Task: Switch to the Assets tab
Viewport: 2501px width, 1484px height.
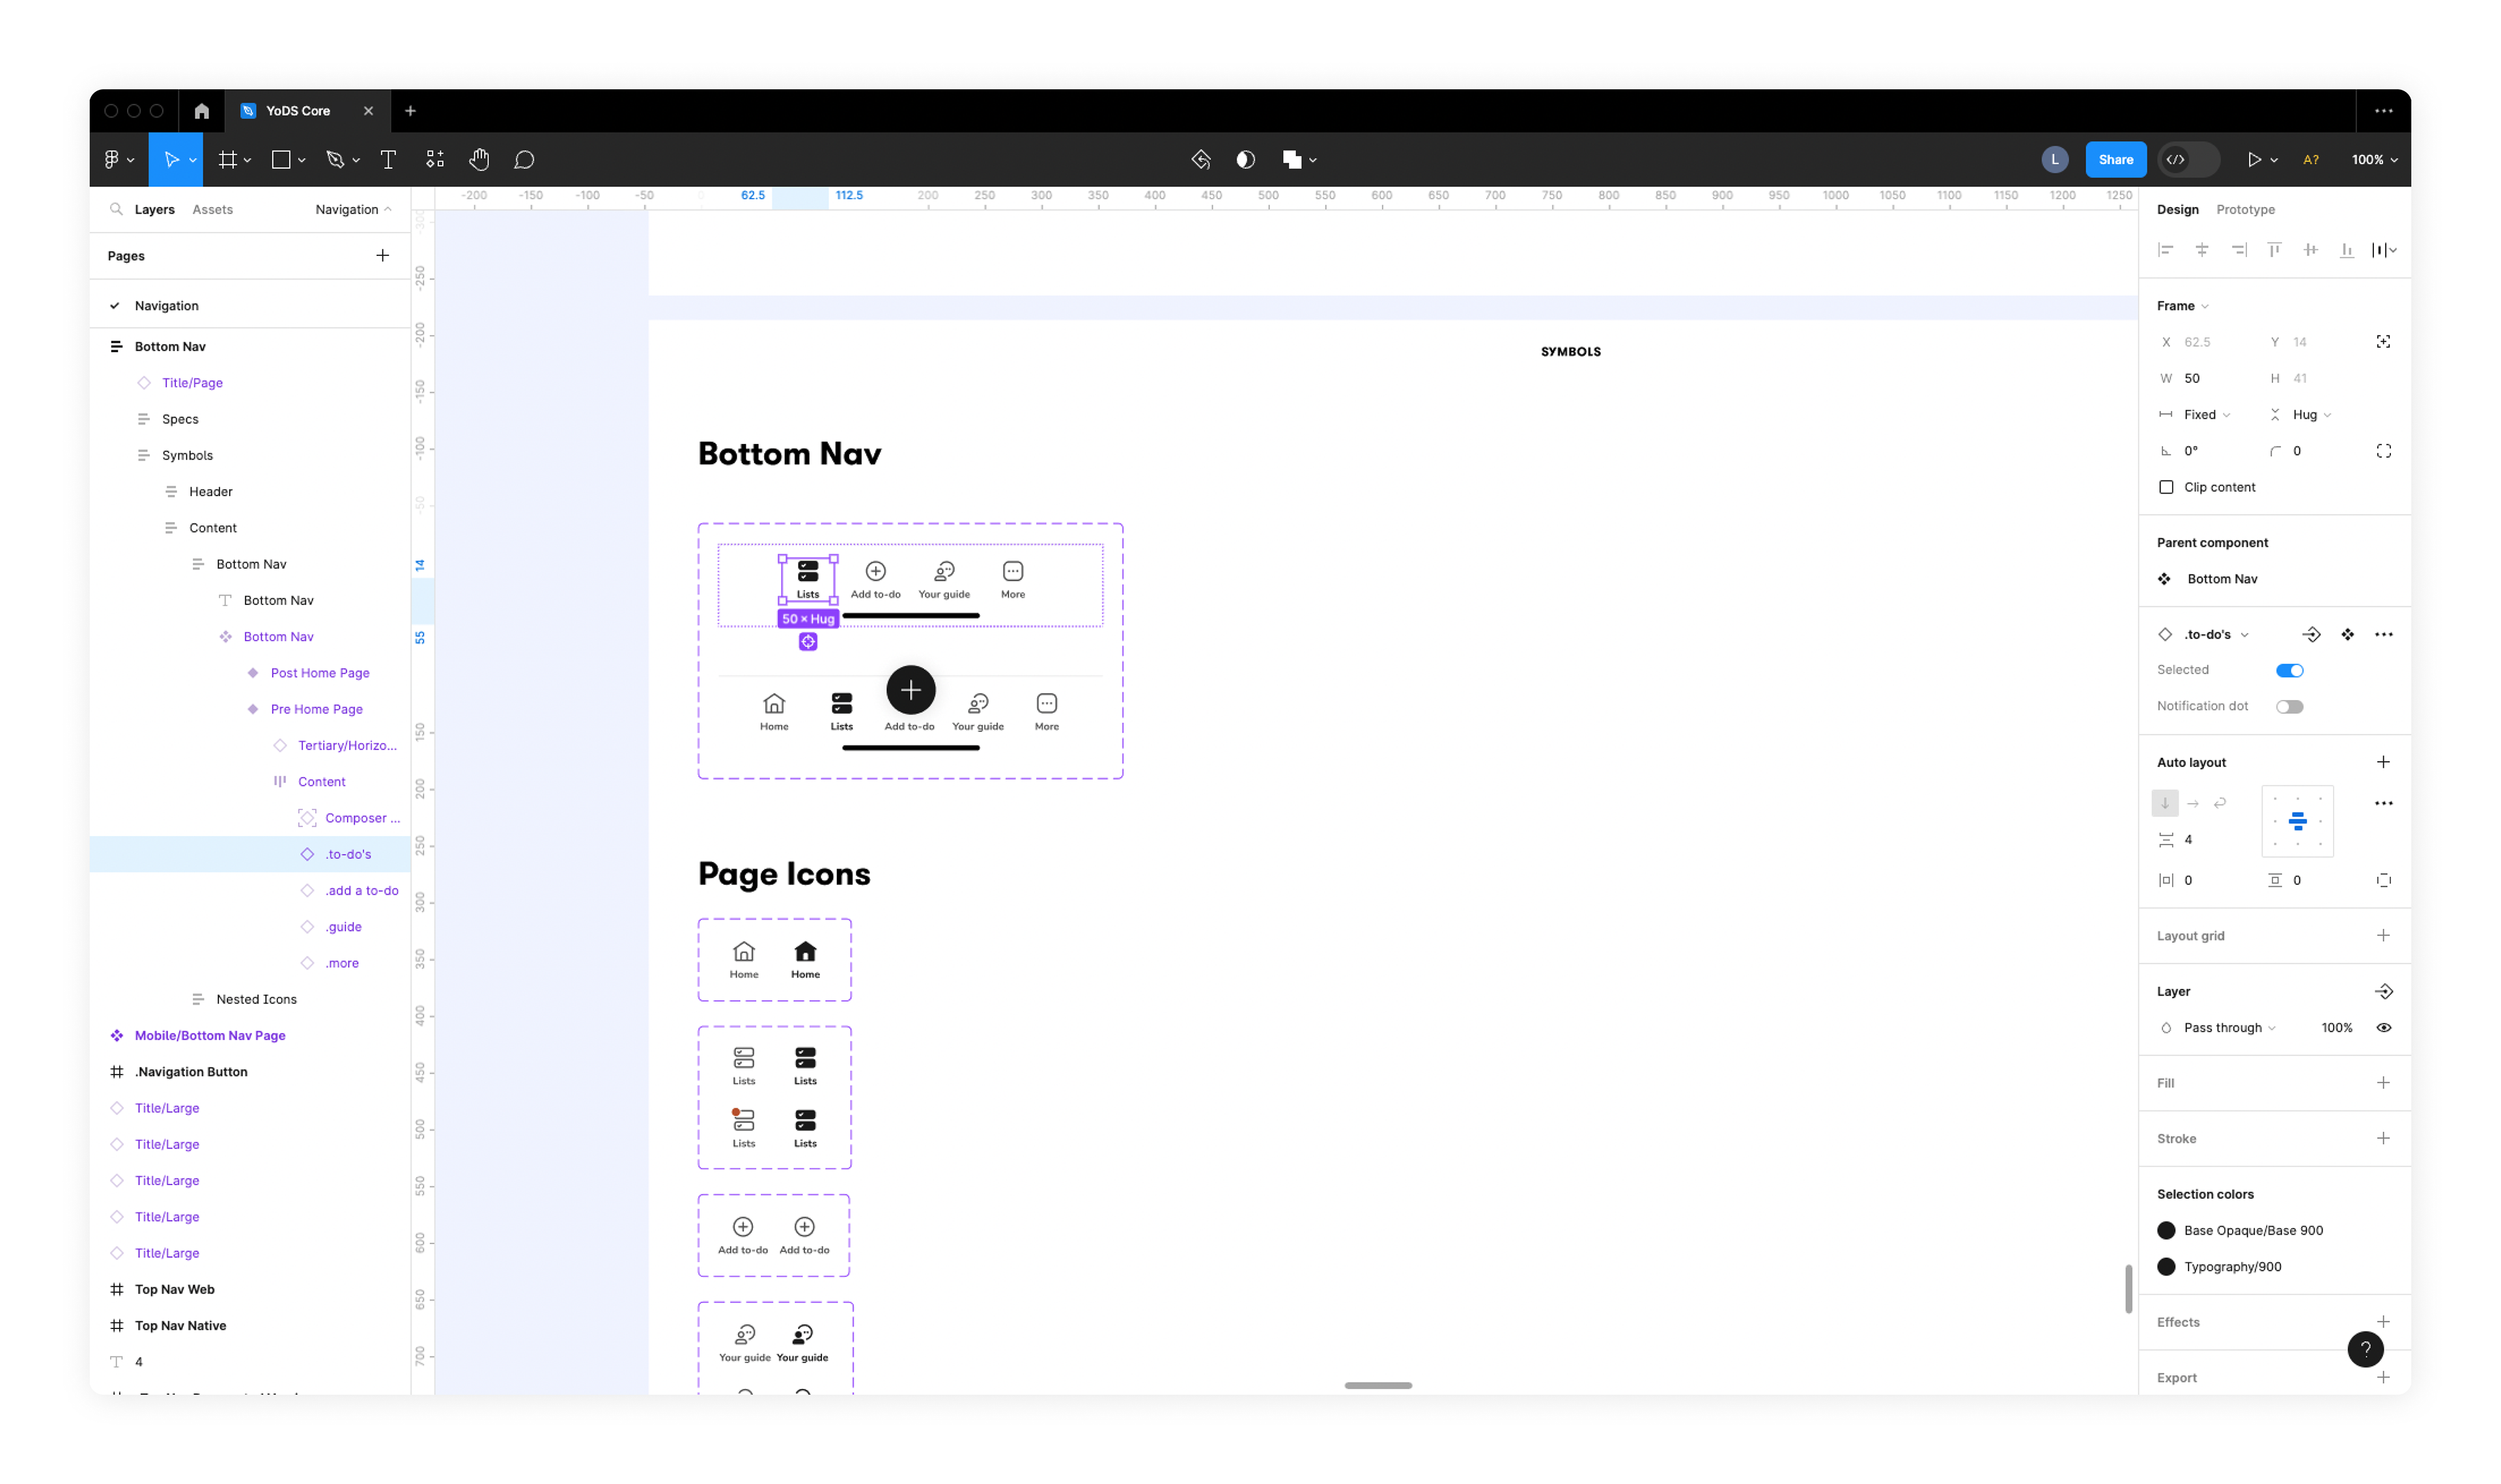Action: point(212,210)
